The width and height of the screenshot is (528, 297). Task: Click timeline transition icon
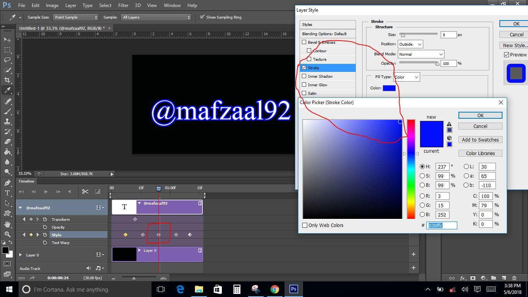pos(98,191)
